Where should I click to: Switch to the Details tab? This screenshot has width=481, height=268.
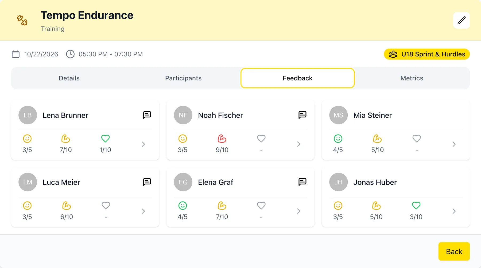(69, 78)
